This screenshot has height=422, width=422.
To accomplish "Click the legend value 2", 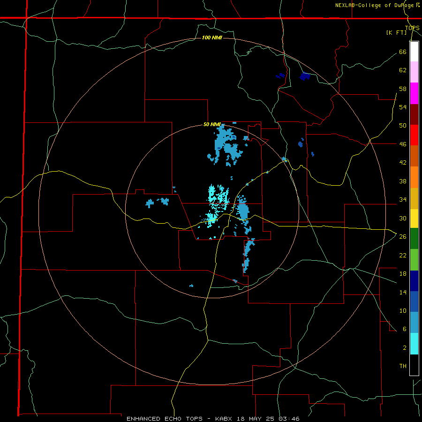I will (x=404, y=348).
